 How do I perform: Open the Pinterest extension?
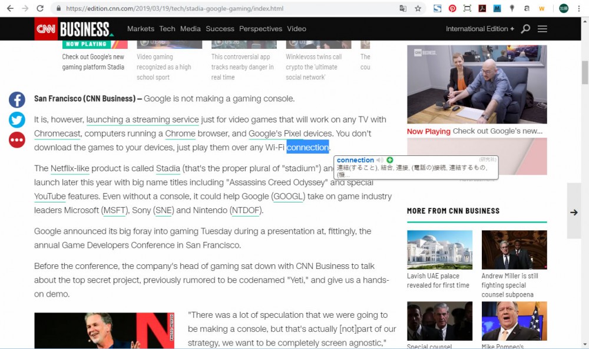tap(452, 8)
